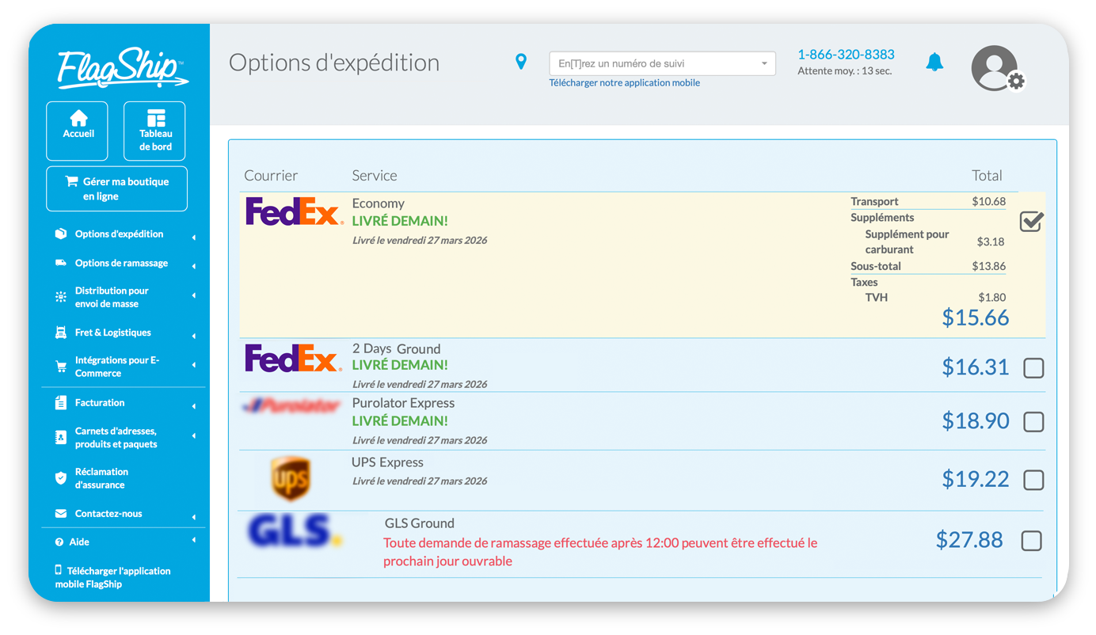Click Télécharger notre application mobile link
1096x635 pixels.
624,82
